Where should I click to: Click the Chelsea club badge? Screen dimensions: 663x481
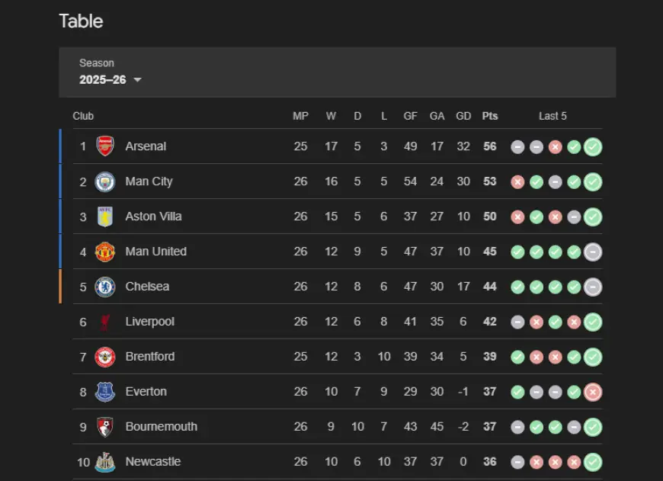click(x=104, y=287)
